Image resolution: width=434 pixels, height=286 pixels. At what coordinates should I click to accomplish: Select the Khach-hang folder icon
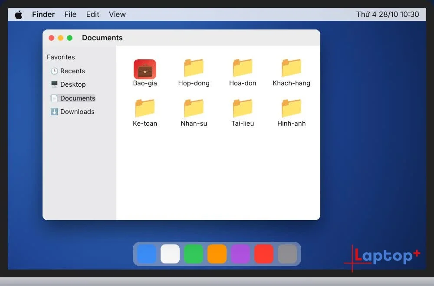click(x=292, y=68)
